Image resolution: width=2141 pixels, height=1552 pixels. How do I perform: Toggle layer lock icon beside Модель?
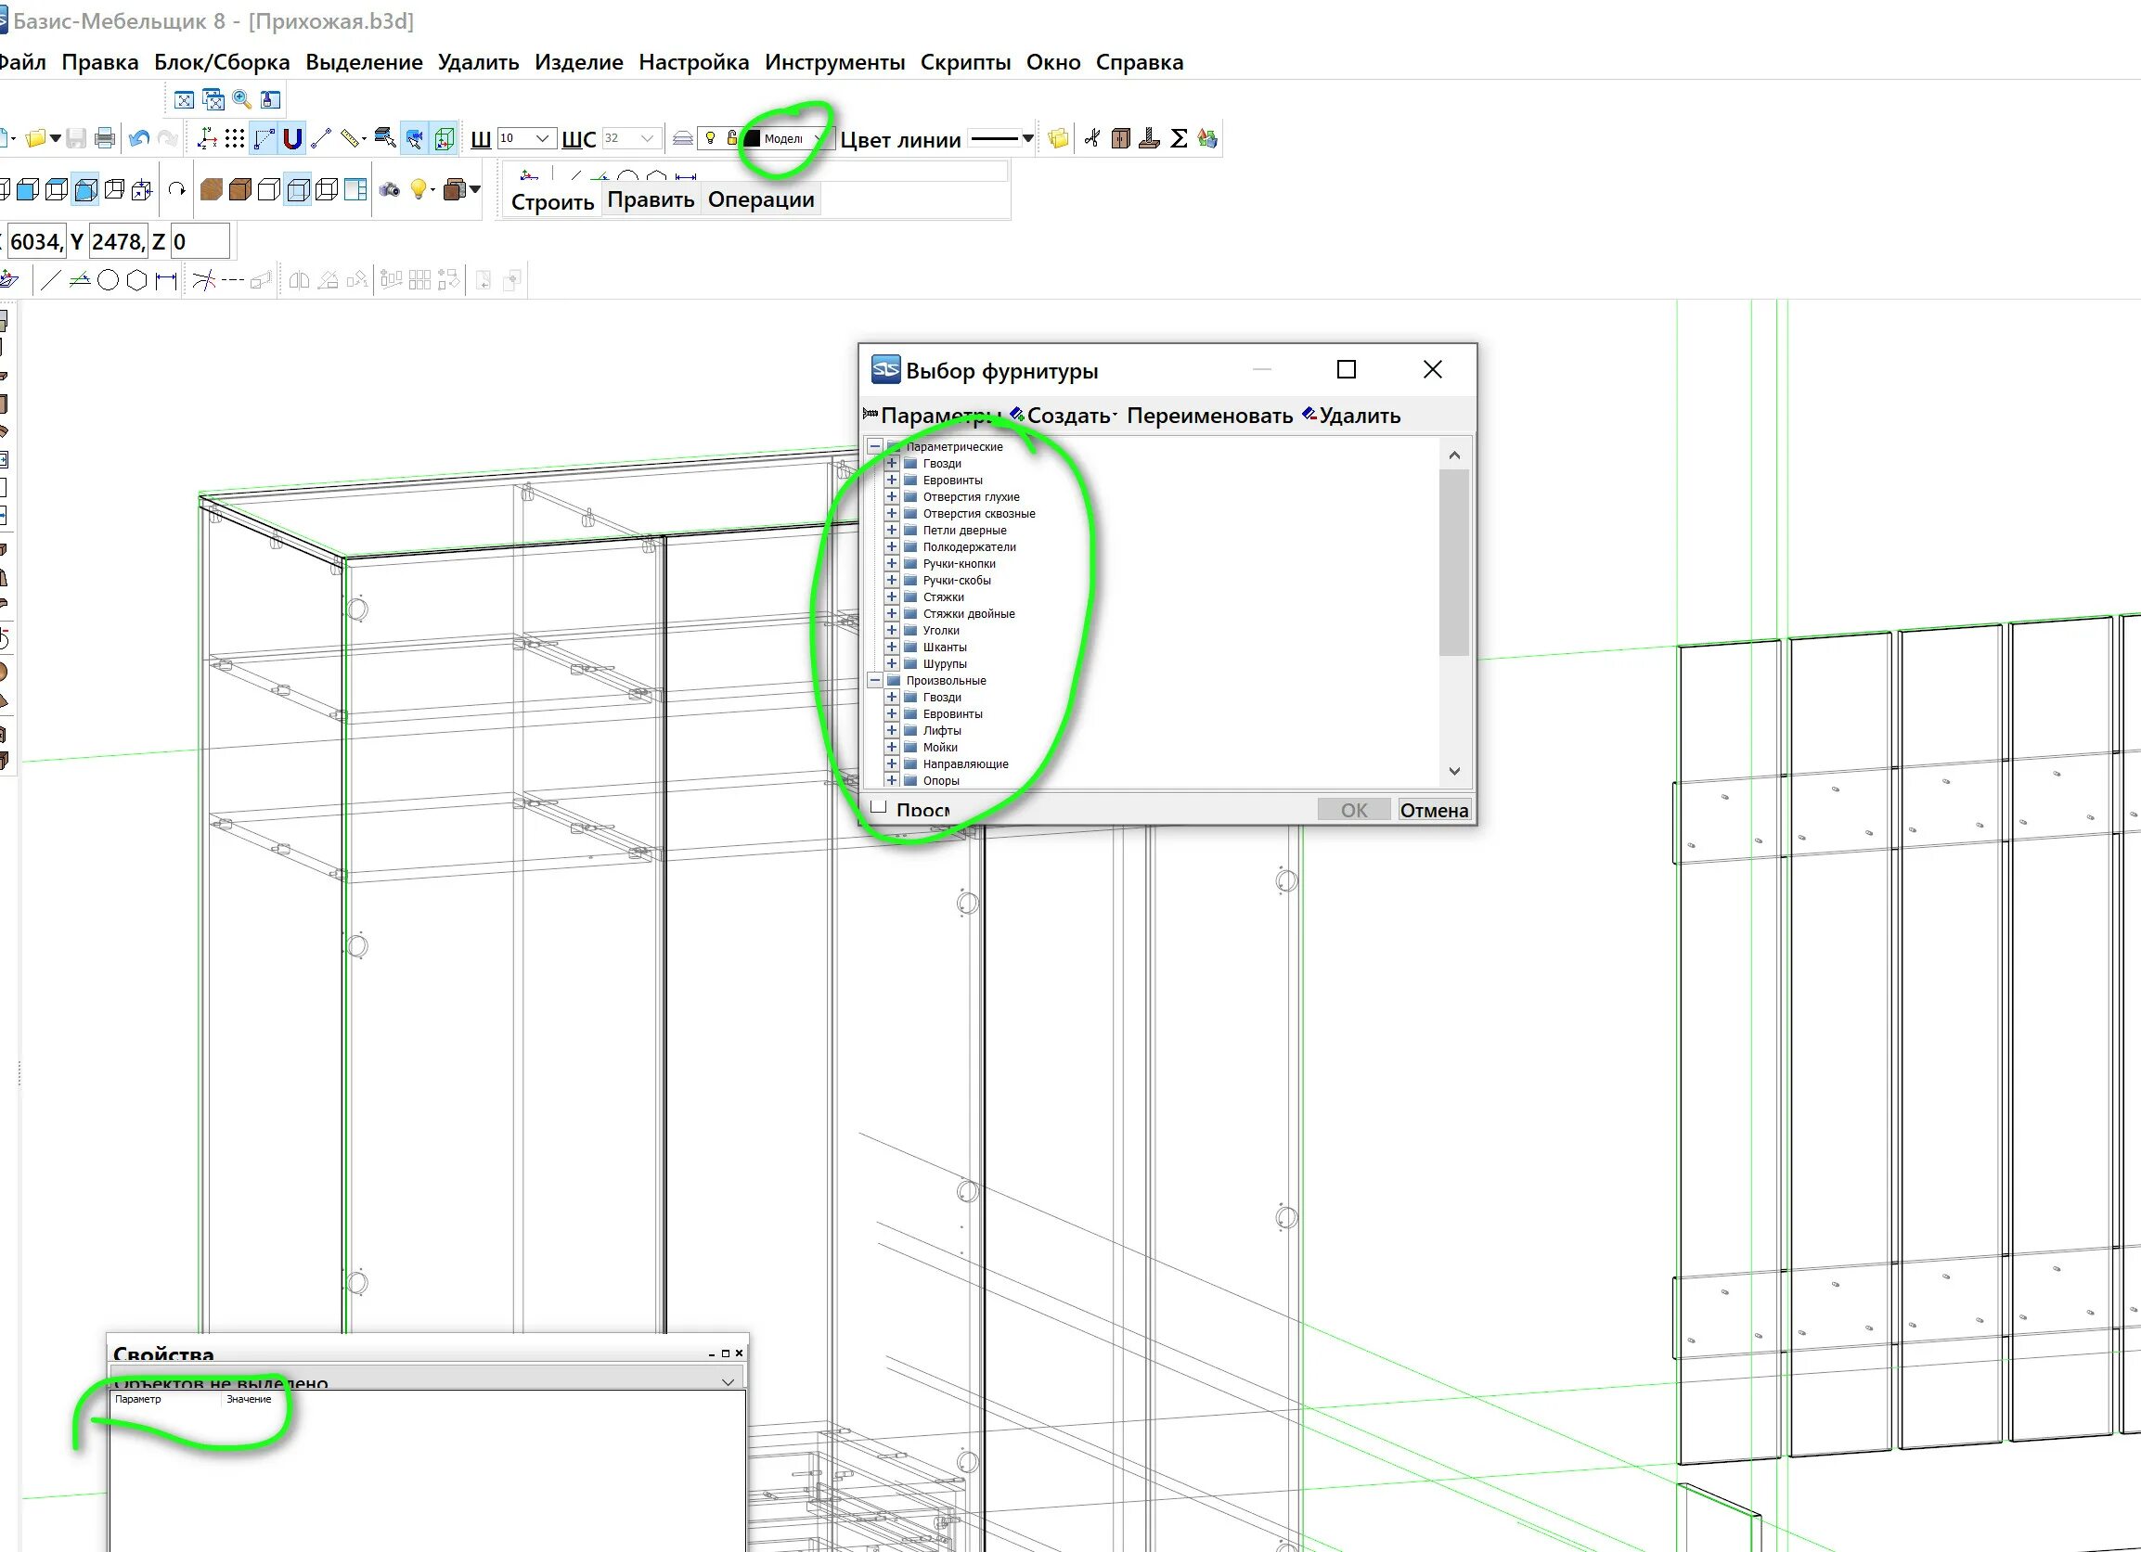(731, 139)
